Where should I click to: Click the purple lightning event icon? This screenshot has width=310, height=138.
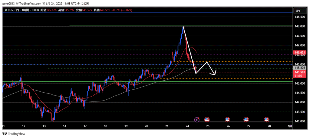[197, 120]
